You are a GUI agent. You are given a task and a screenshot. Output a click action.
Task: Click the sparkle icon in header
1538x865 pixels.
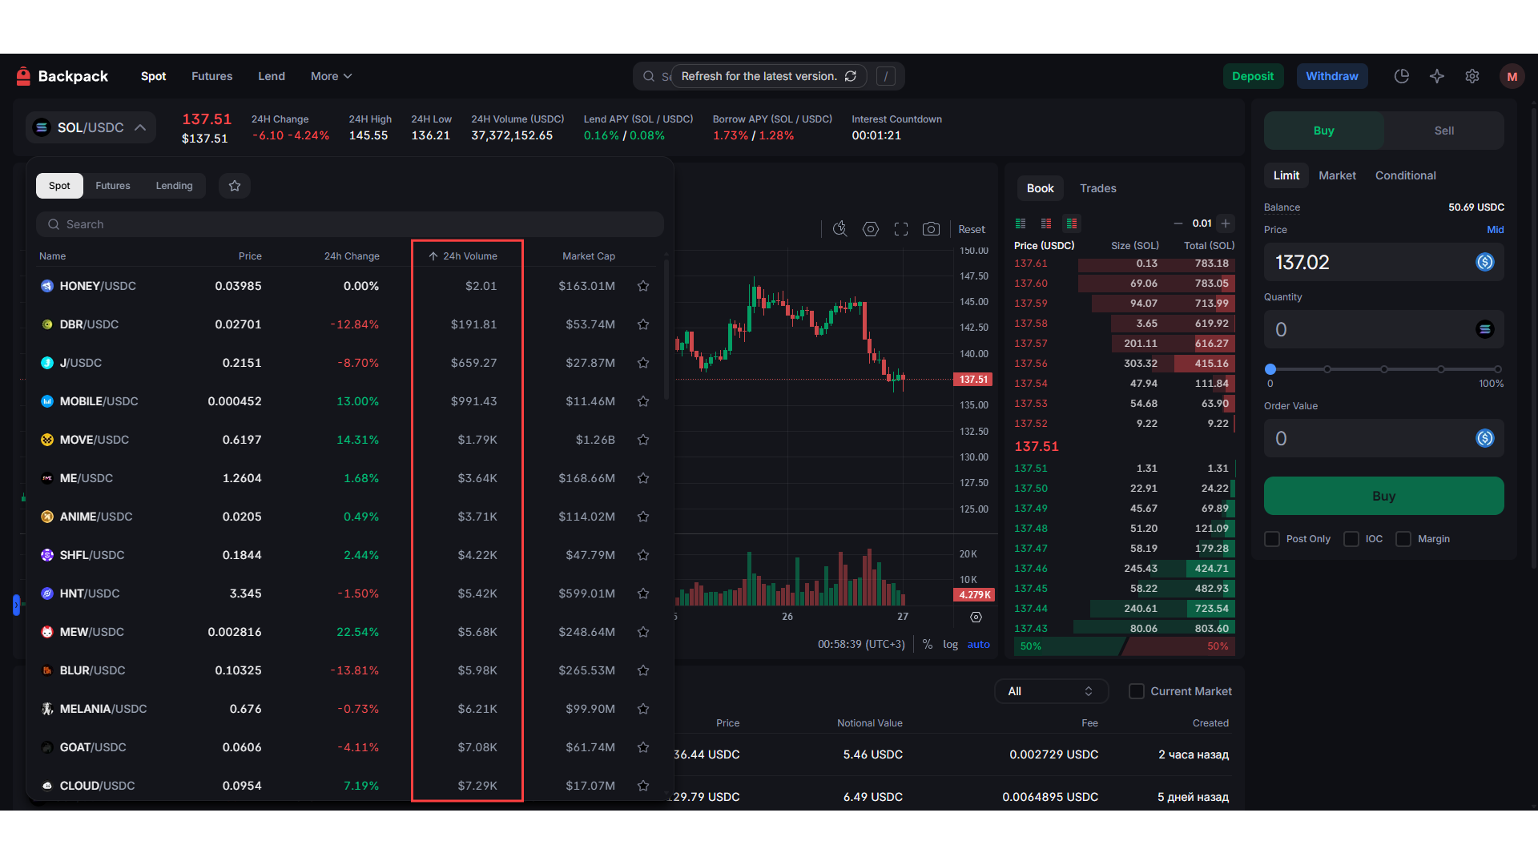(1437, 76)
